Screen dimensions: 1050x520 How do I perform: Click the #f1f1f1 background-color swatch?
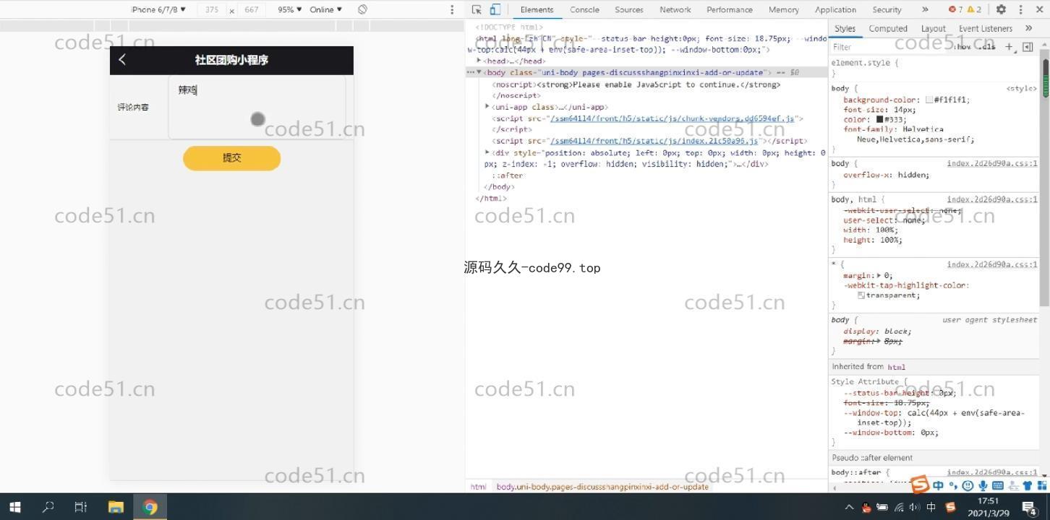pos(929,100)
